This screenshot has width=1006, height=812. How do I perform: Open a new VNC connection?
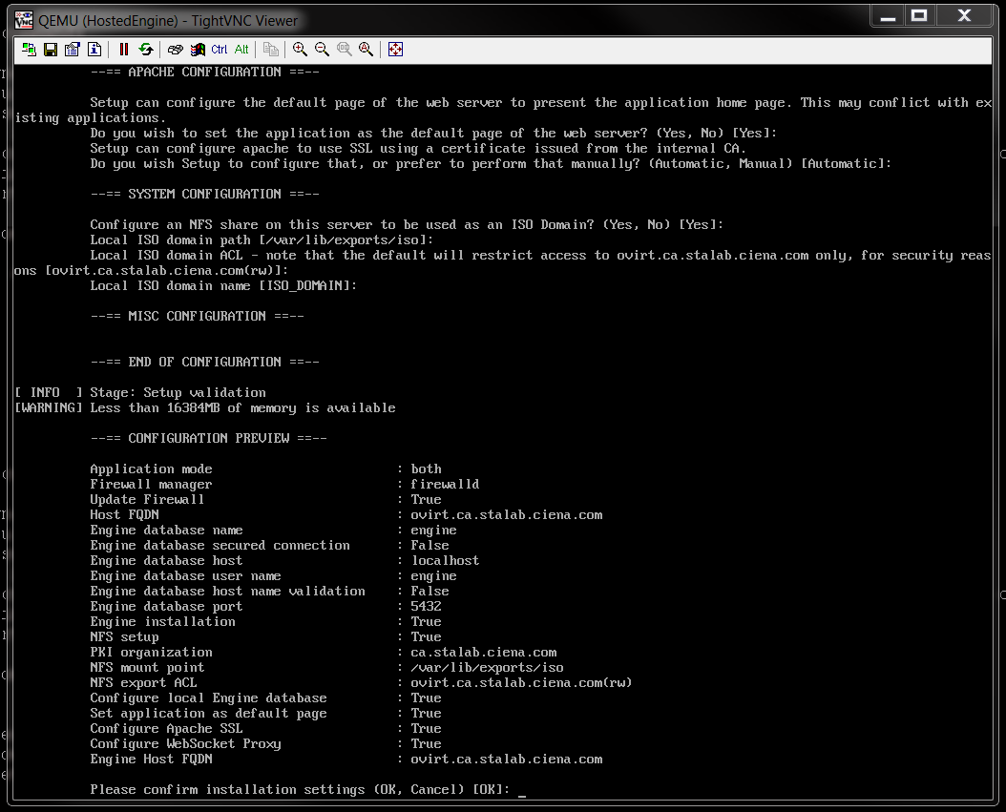tap(30, 50)
